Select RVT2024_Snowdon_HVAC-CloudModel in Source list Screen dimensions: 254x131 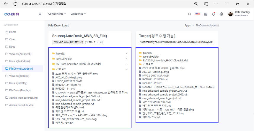click(x=78, y=64)
